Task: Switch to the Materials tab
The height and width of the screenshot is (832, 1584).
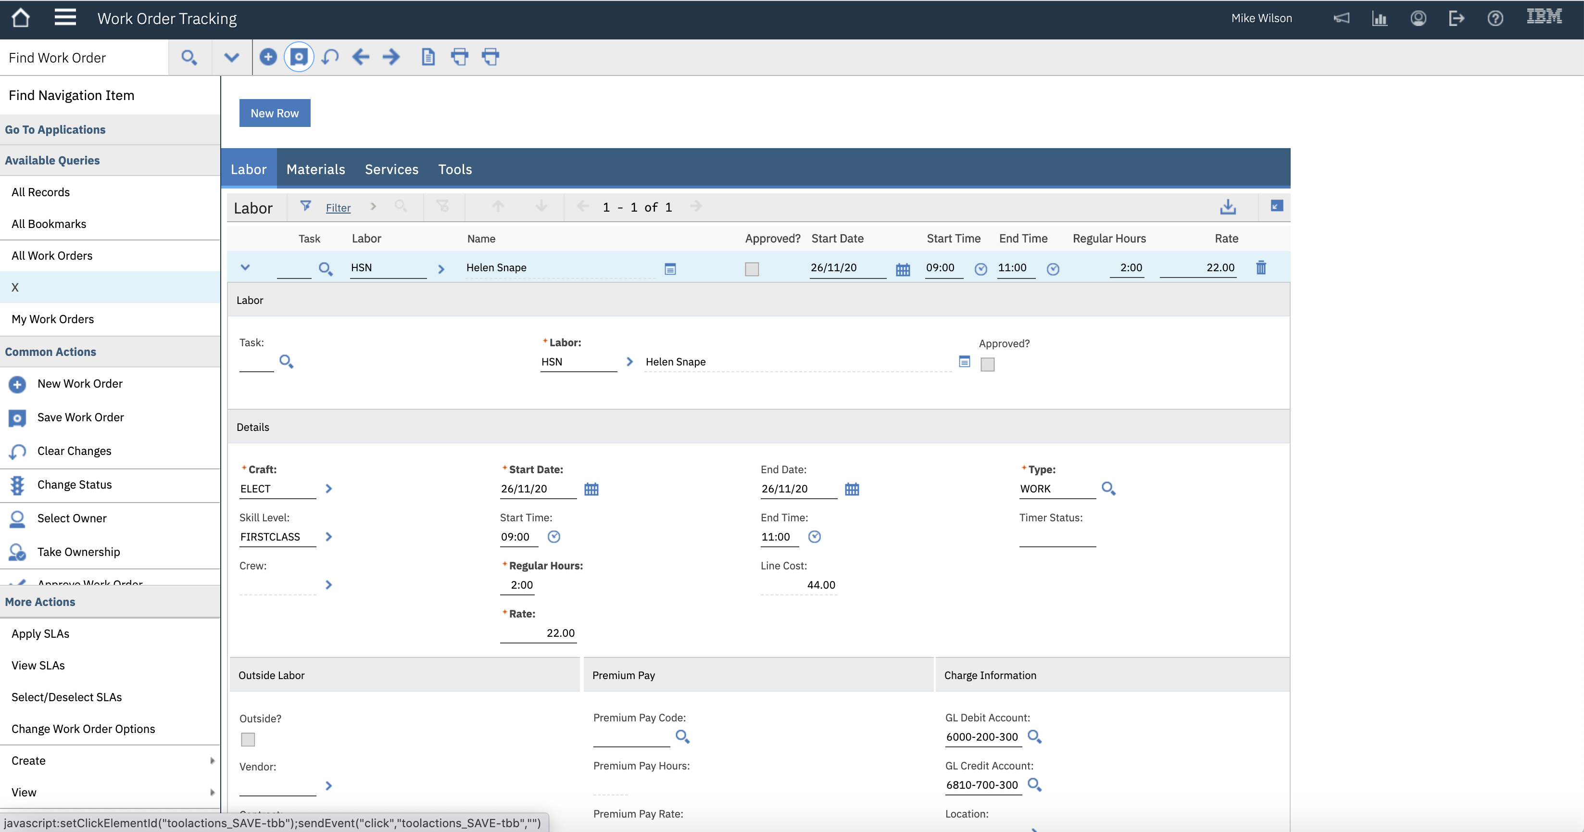Action: (x=315, y=169)
